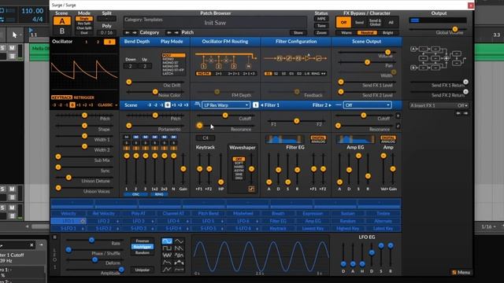
Task: Click the LFO 1 panel hamburger icon
Action: click(54, 237)
